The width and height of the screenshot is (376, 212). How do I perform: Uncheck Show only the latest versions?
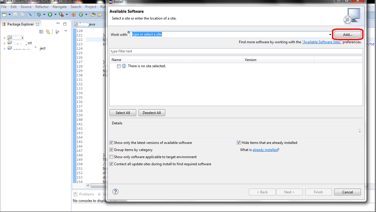pyautogui.click(x=111, y=143)
